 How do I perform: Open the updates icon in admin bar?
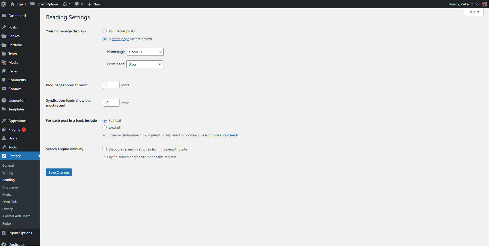[x=65, y=4]
